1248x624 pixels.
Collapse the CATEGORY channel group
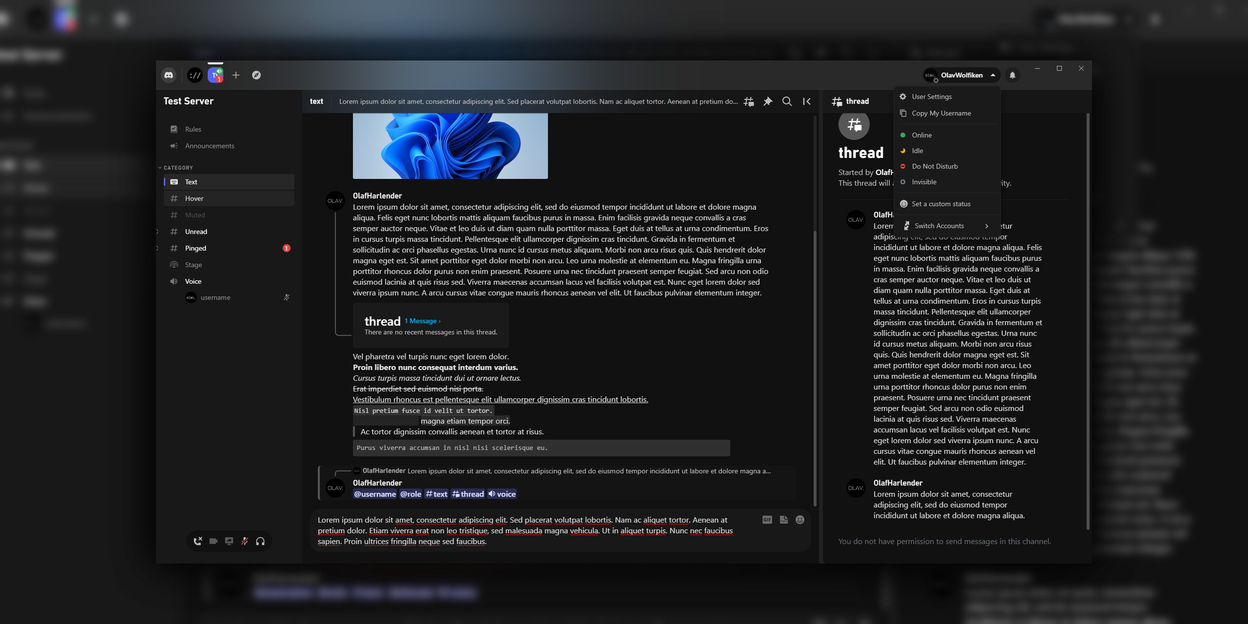coord(178,167)
